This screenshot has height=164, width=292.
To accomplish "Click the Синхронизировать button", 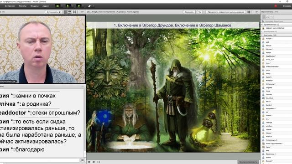I will pos(249,162).
